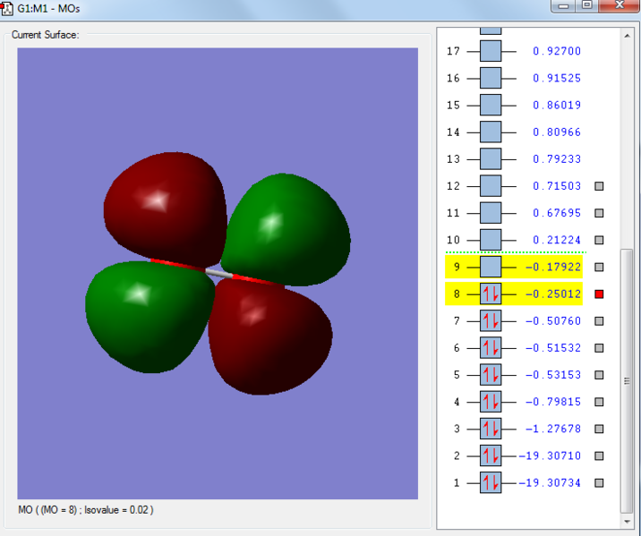
Task: Click energy value 0.67695
Action: [557, 213]
